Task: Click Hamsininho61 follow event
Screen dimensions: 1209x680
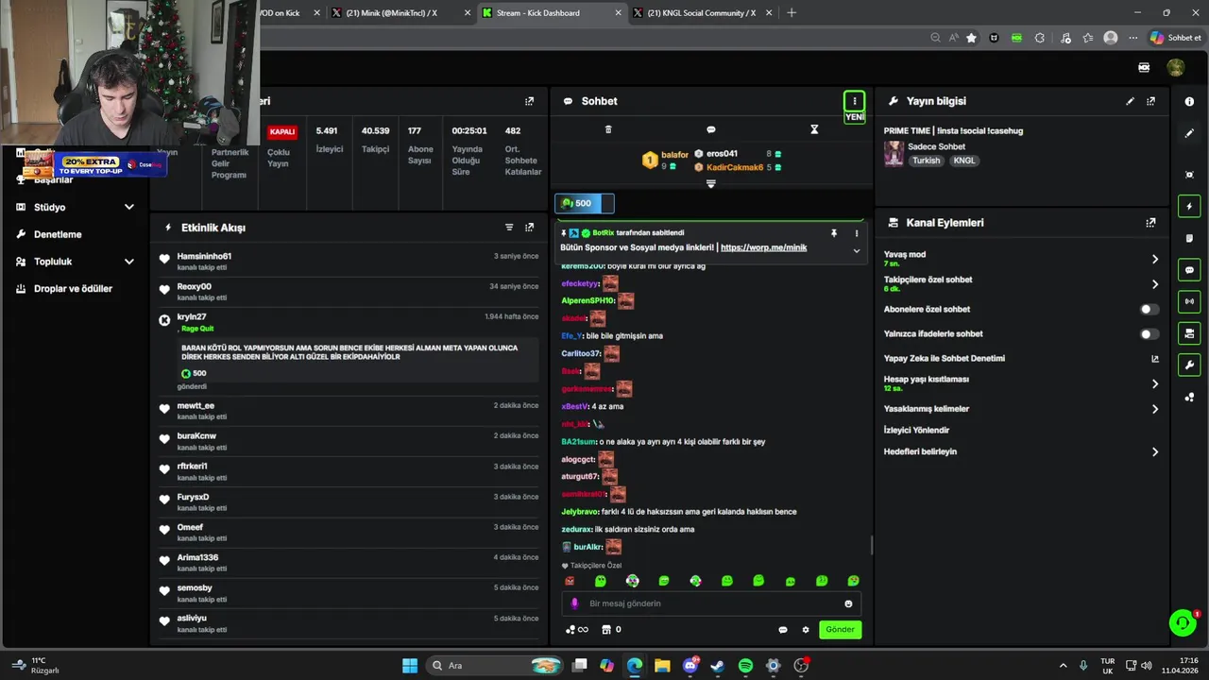Action: pos(349,261)
